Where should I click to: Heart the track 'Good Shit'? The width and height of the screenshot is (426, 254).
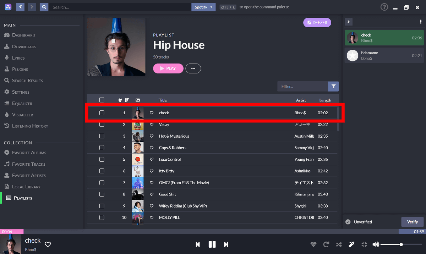pos(152,194)
